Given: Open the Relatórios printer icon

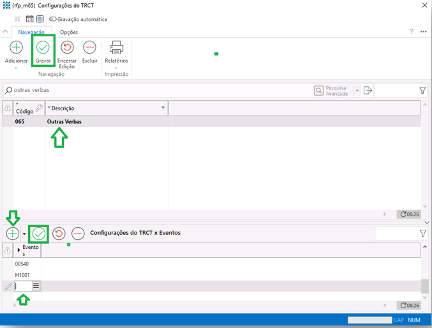Looking at the screenshot, I should (116, 48).
